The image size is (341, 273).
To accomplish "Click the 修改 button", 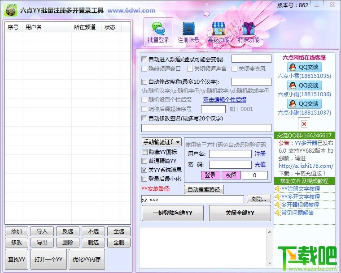I will click(17, 243).
